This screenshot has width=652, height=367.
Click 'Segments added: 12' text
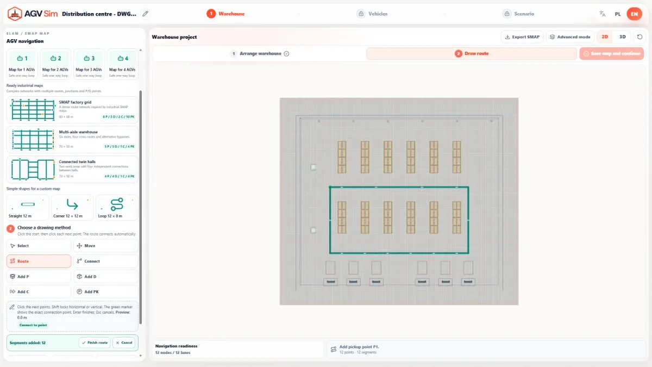point(28,343)
